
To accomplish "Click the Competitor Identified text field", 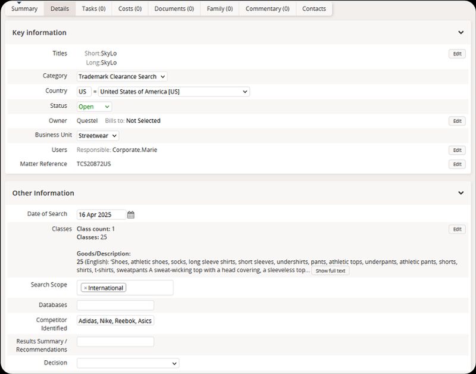I will point(115,321).
